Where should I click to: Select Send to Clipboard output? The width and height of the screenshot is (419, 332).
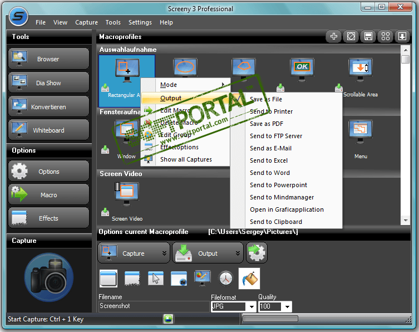tap(286, 222)
